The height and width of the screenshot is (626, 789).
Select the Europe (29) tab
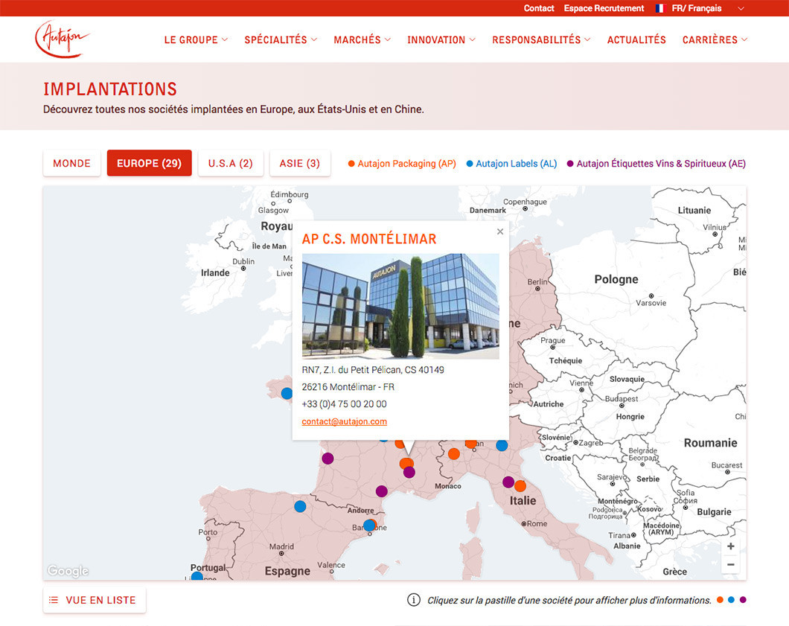150,163
